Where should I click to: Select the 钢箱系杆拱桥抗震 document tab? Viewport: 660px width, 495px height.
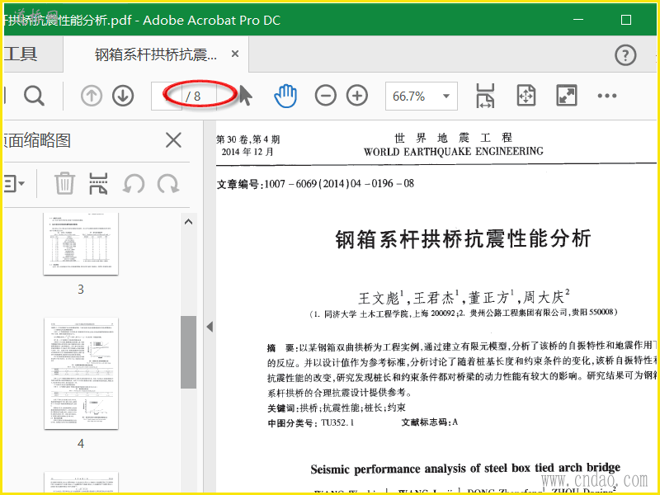[156, 54]
